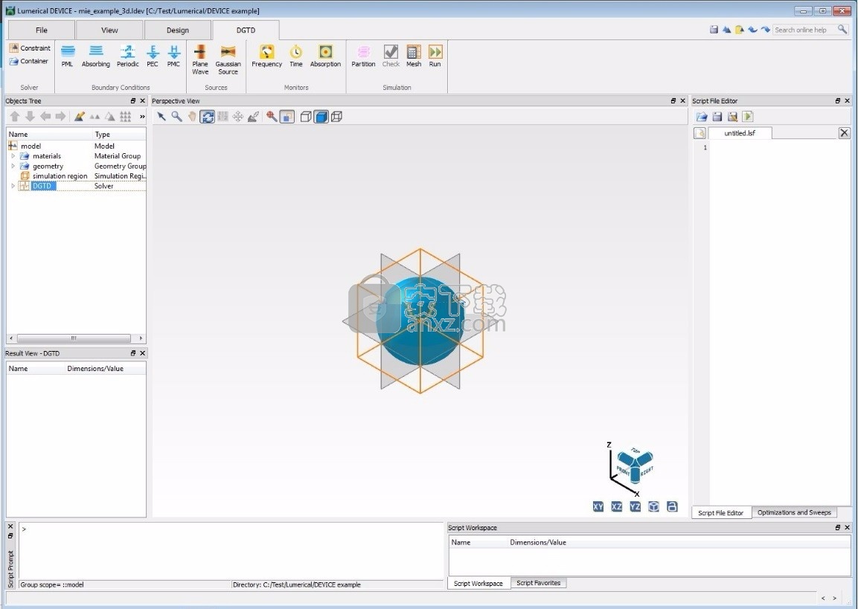Screen dimensions: 858x609
Task: Click the Check simulation icon
Action: pyautogui.click(x=391, y=57)
